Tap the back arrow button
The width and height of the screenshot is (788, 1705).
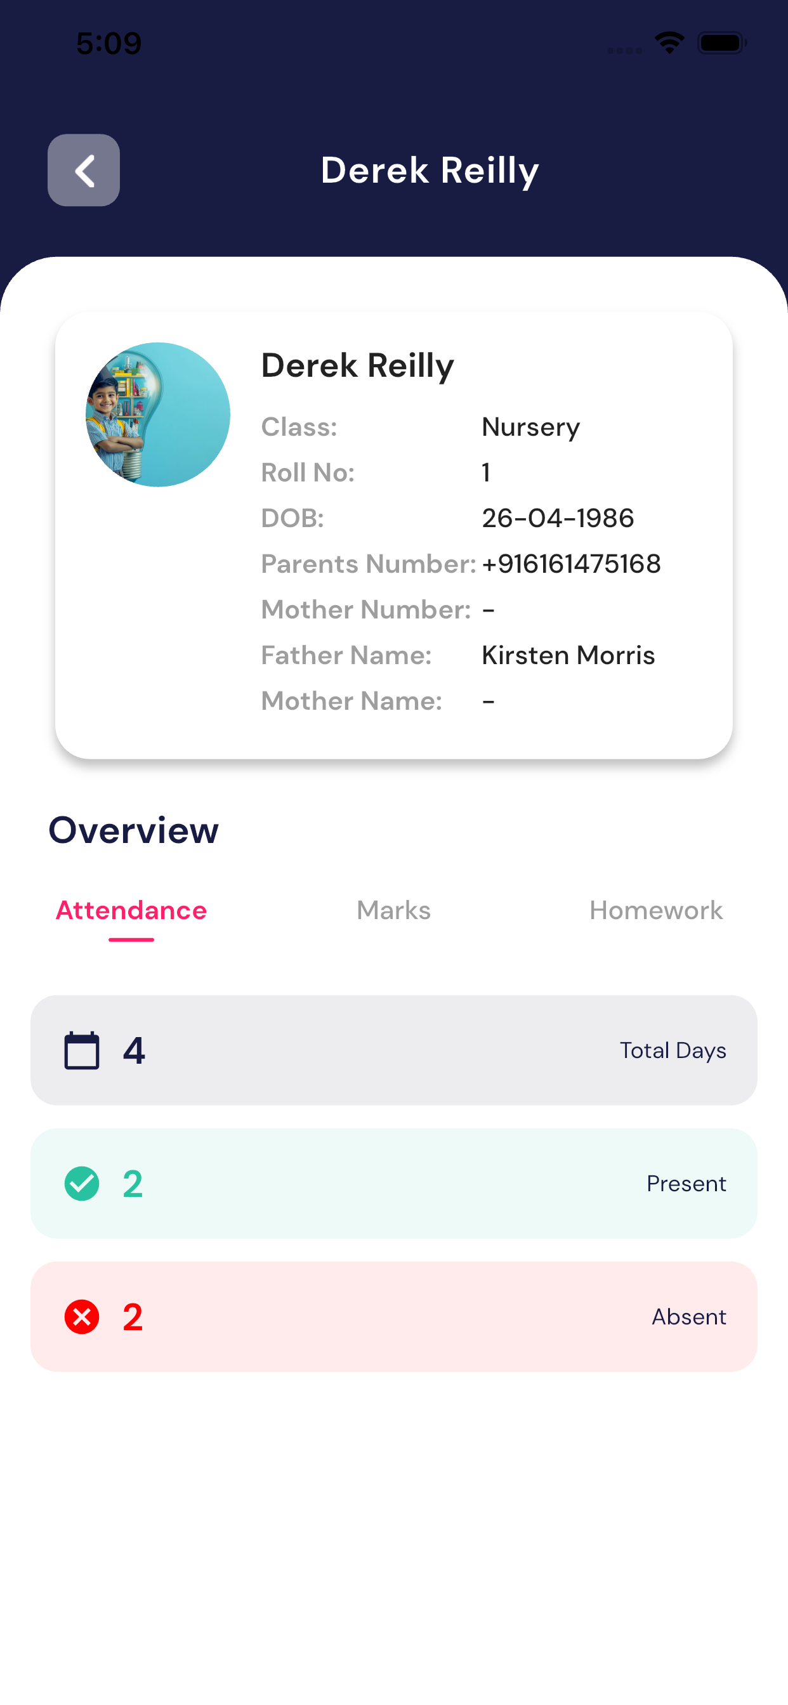(84, 170)
